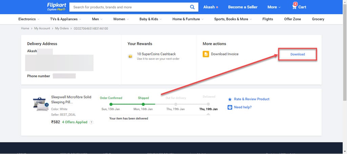
Task: Click 4 Offers Applied text
Action: click(75, 122)
